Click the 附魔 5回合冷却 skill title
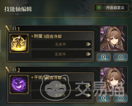The width and height of the screenshot is (132, 106). [48, 36]
